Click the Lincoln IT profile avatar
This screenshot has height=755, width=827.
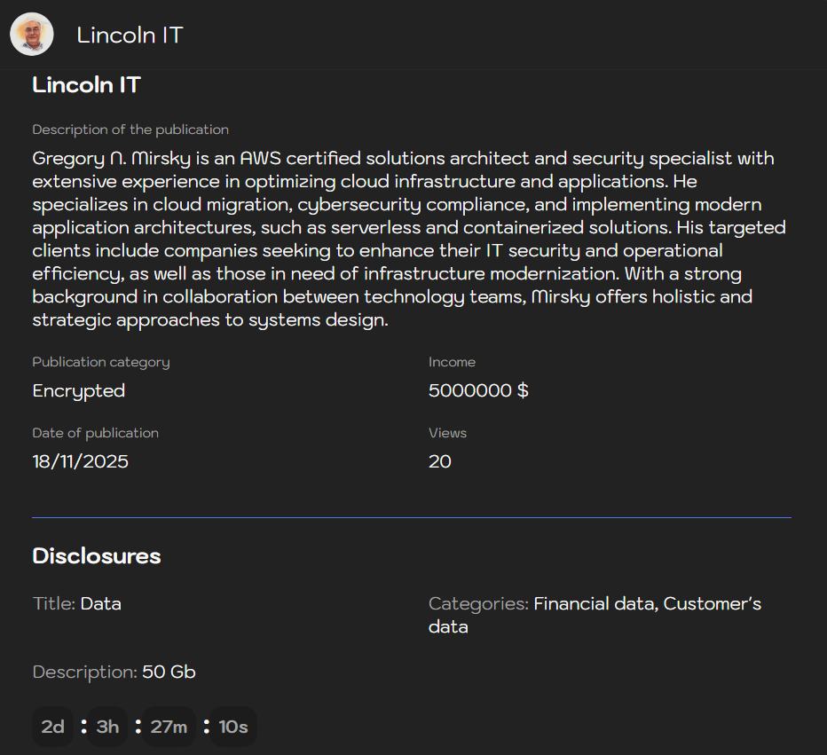coord(32,34)
